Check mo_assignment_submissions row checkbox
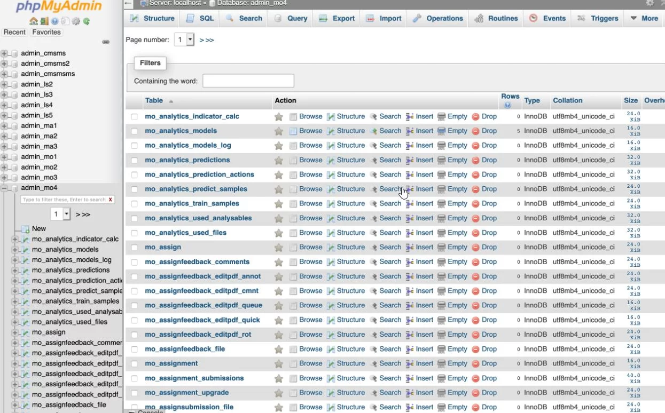Screen dimensions: 665x413 (134, 379)
